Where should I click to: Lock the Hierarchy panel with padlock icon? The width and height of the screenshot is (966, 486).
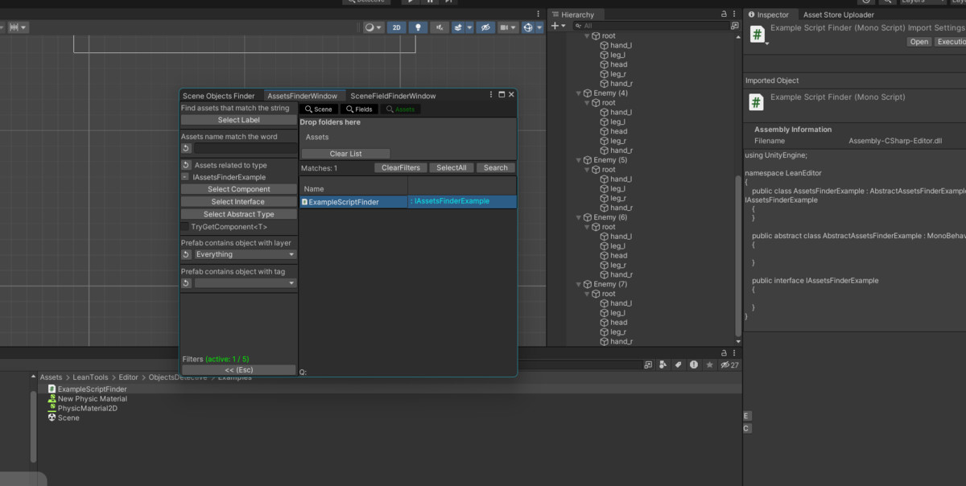pos(724,14)
